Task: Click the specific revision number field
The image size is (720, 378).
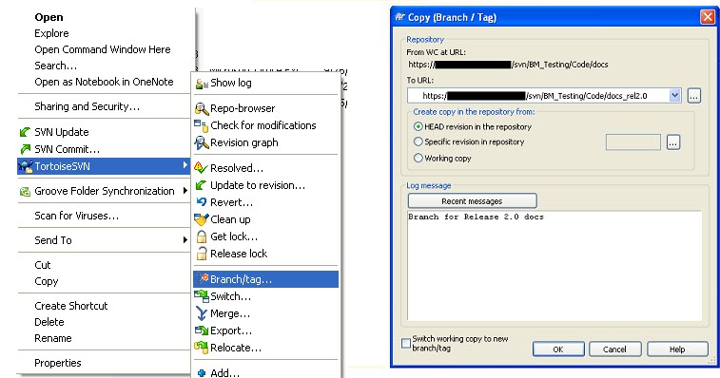Action: (x=633, y=142)
